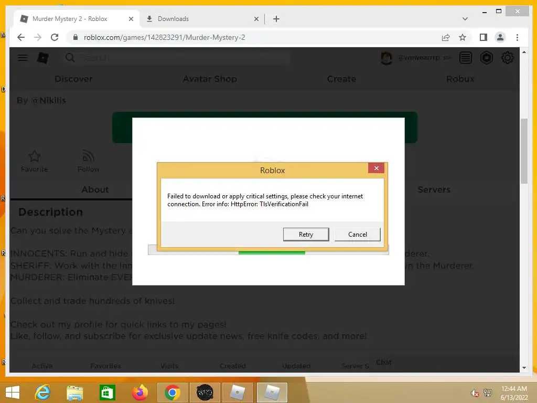The width and height of the screenshot is (537, 403).
Task: Favorite the game with the star icon
Action: [34, 161]
